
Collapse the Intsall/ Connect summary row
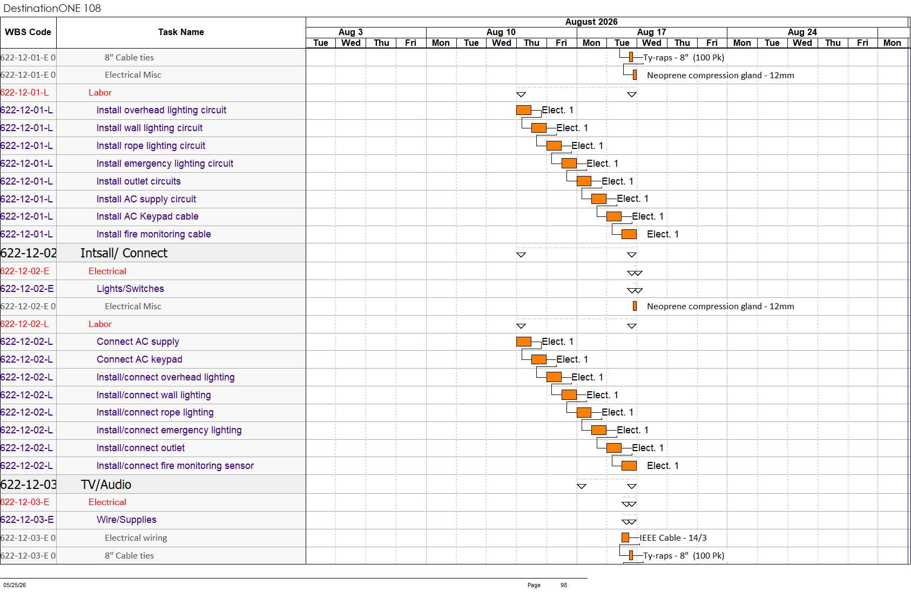(124, 253)
